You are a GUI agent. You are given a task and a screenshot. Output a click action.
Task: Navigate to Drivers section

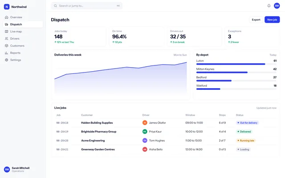pyautogui.click(x=23, y=39)
